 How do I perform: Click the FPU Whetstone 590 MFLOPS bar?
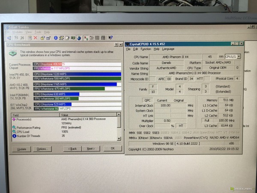click(x=77, y=78)
